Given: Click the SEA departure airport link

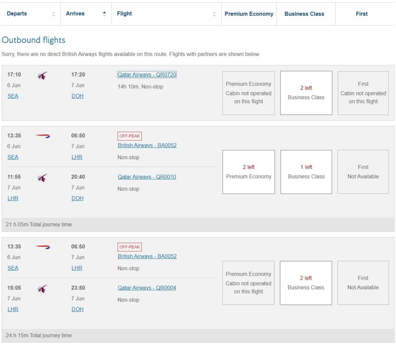Looking at the screenshot, I should [13, 96].
